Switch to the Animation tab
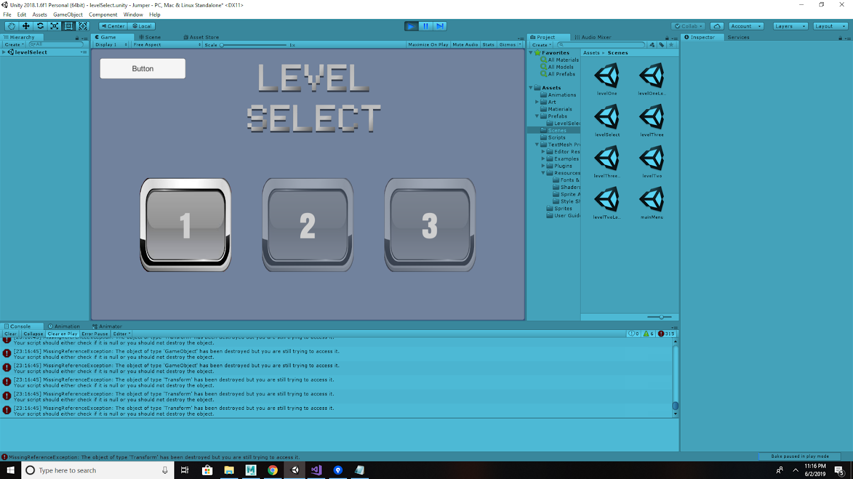 [x=64, y=326]
